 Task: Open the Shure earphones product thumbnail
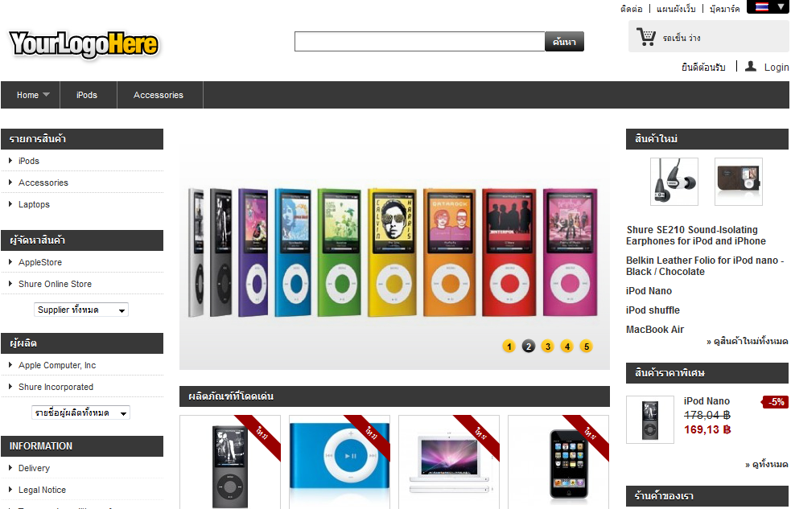[674, 182]
